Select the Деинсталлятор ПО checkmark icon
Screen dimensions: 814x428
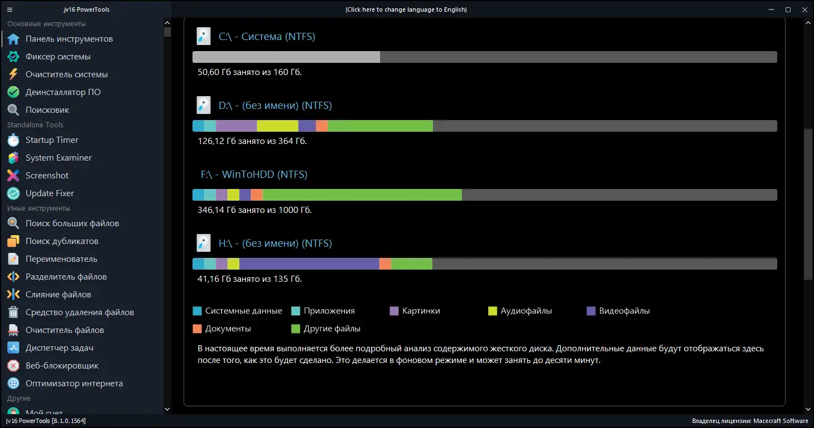(x=13, y=92)
